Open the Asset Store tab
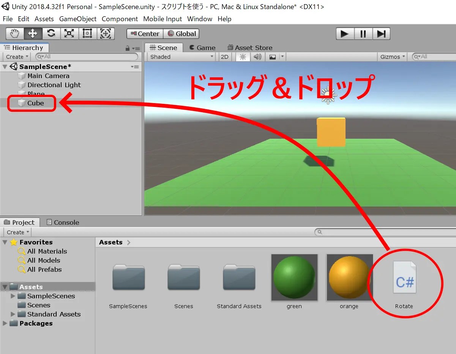The width and height of the screenshot is (456, 354). point(249,48)
